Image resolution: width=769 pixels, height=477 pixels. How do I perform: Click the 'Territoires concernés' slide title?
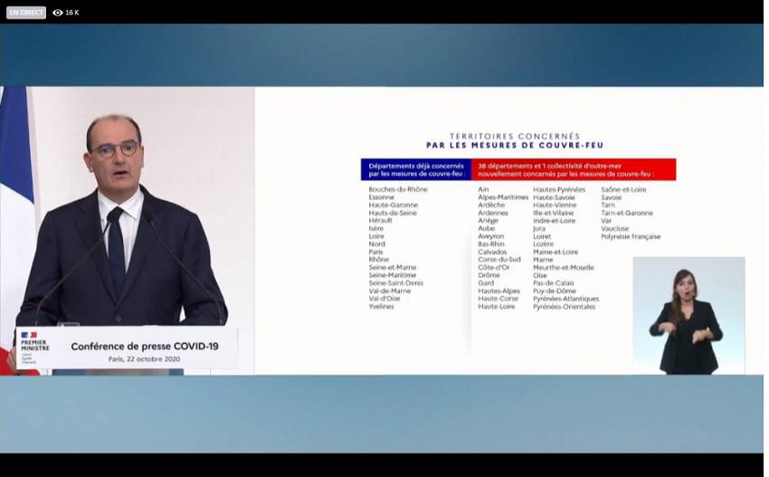tap(514, 140)
